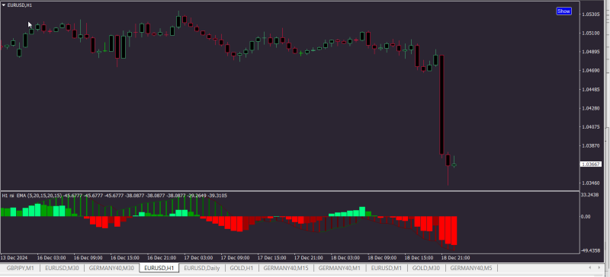Select the GERMANY40,M15 chart tab
The height and width of the screenshot is (277, 610).
click(x=286, y=268)
